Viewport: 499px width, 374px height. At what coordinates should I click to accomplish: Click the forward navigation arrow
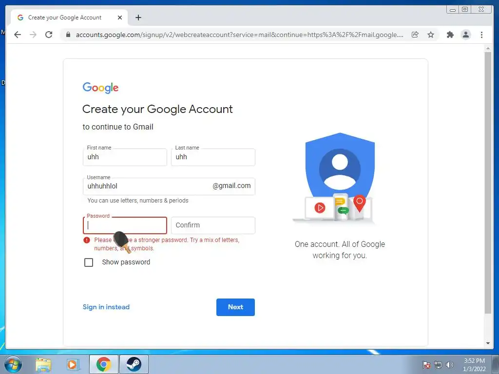pos(33,35)
